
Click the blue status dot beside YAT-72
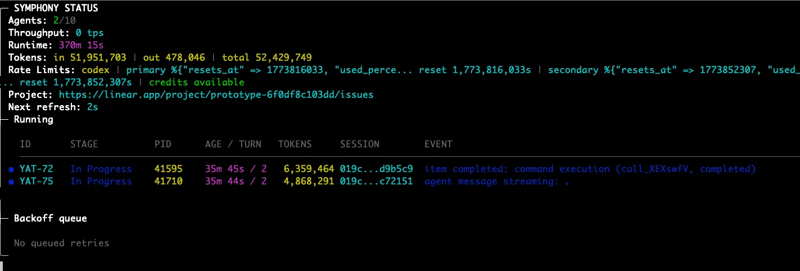click(x=11, y=169)
